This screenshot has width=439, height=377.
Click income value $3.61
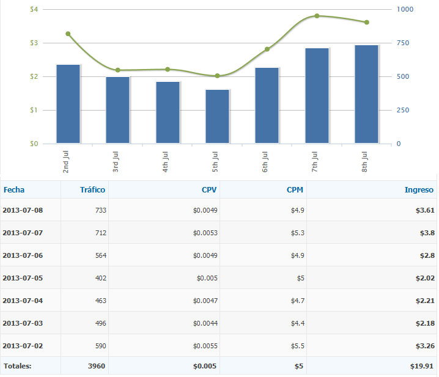pos(425,210)
